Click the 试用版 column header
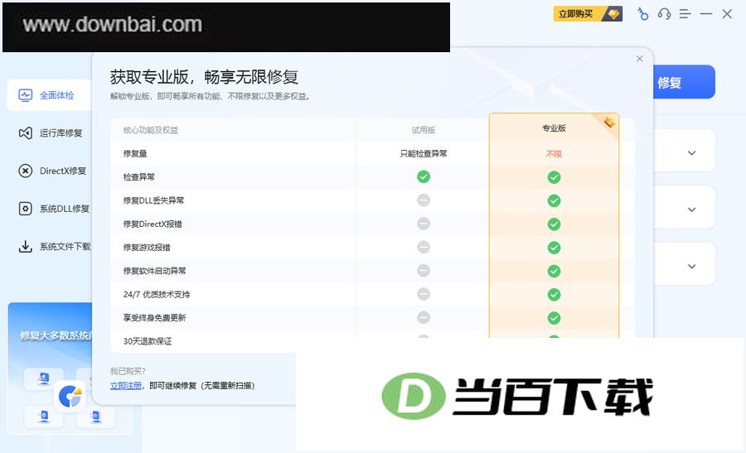Viewport: 746px width, 453px height. [424, 130]
